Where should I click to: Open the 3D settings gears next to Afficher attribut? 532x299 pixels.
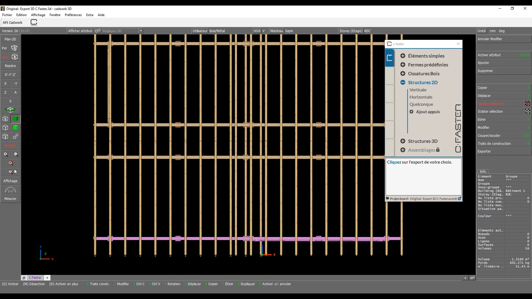[x=98, y=31]
